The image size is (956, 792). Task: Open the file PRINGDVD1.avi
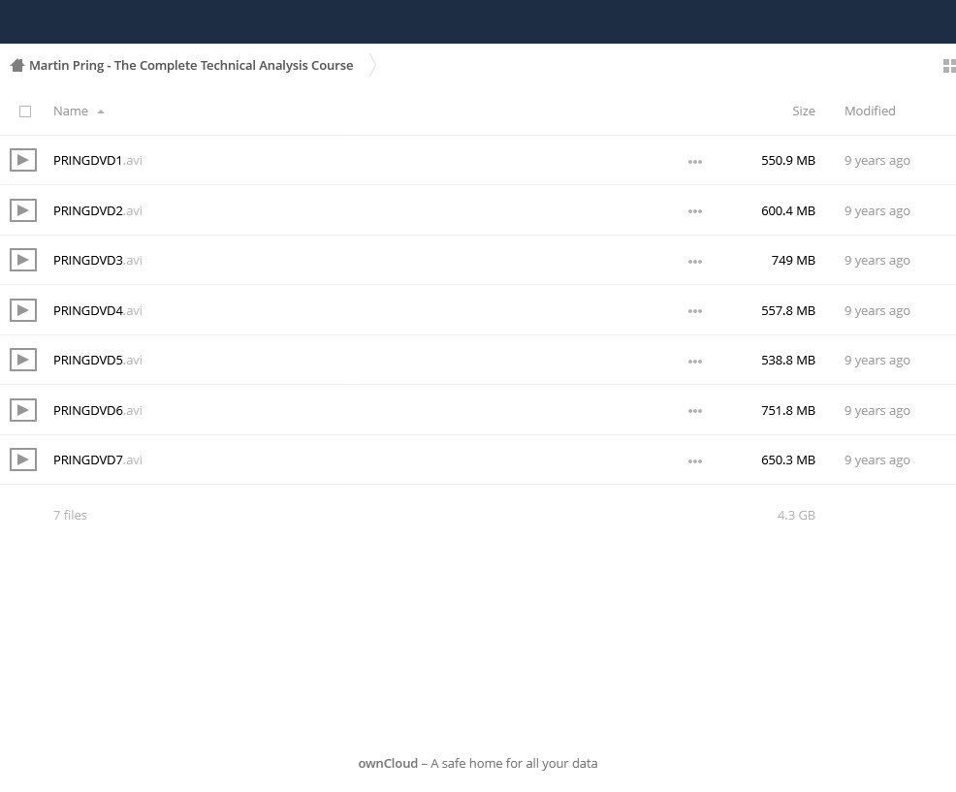point(98,160)
